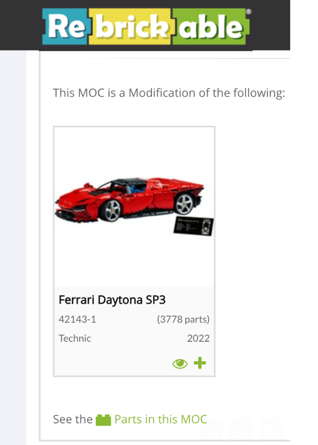Screen dimensions: 318x445
Task: Click the green "able" block of the logo
Action: (x=210, y=28)
